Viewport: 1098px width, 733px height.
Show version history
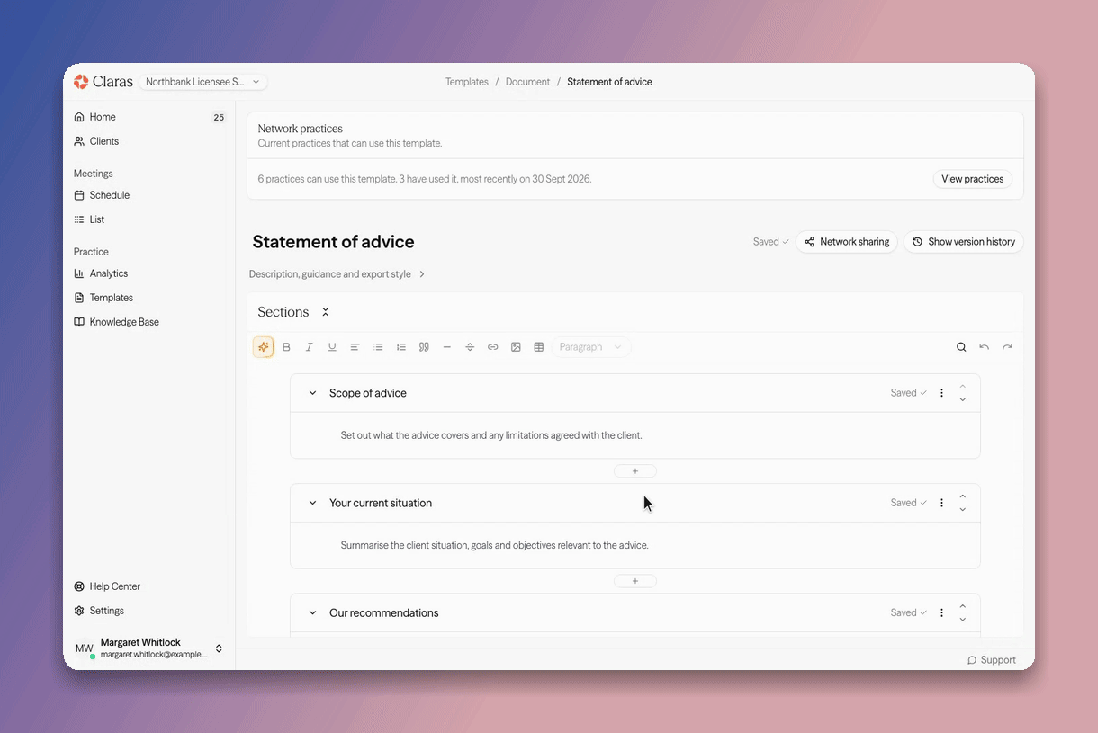pyautogui.click(x=963, y=242)
